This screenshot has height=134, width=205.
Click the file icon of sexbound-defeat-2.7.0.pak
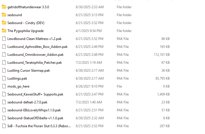4,102
